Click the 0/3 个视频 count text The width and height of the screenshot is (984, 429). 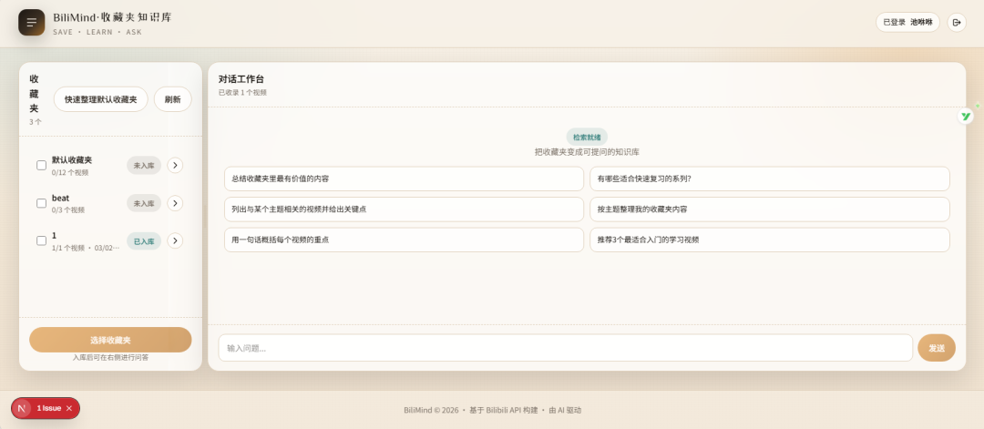[x=68, y=210]
